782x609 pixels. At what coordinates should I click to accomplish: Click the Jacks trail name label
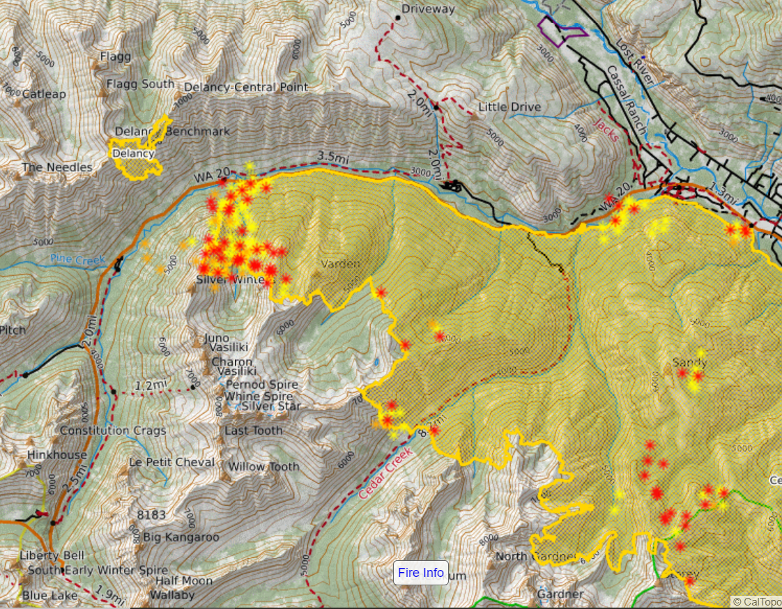[606, 130]
